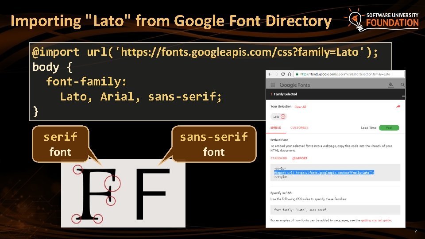Screen dimensions: 425x239
Task: Reload the Google Fonts page
Action: click(283, 74)
